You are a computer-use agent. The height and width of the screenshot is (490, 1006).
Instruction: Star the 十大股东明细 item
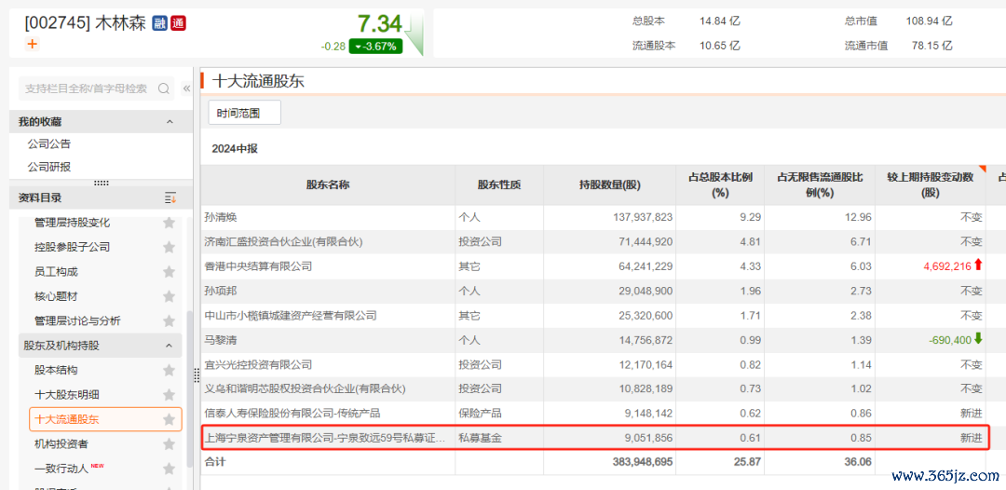coord(169,394)
